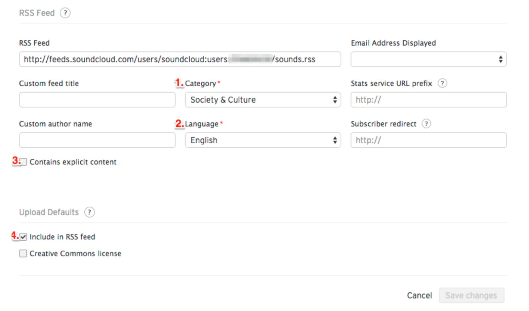Screen dimensions: 529x311
Task: Open help icon next to Stats service URL prefix
Action: (442, 83)
